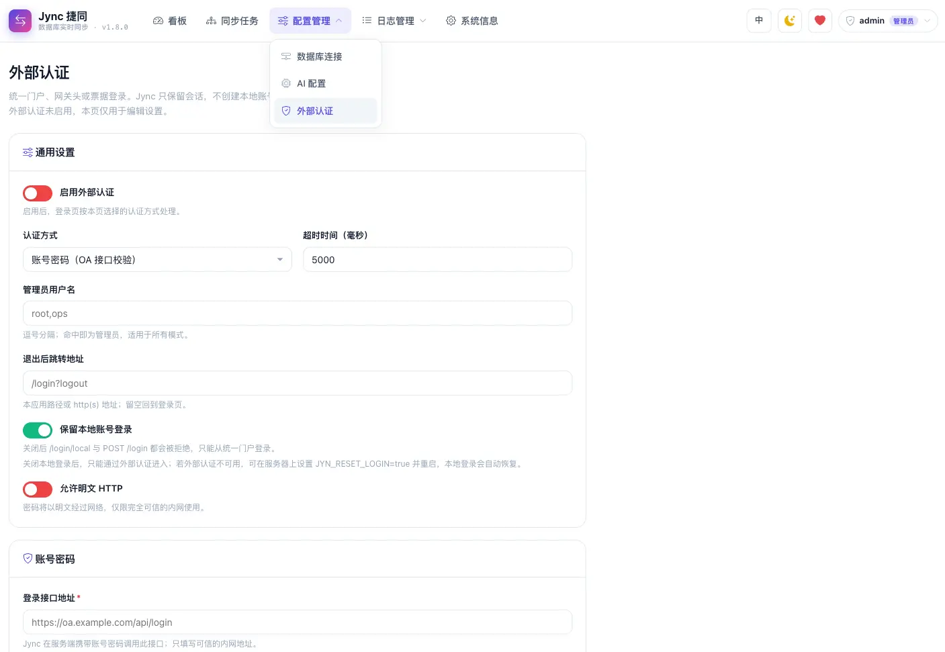Click the 账号密码 section shield icon
Viewport: 945px width, 652px height.
pos(28,558)
